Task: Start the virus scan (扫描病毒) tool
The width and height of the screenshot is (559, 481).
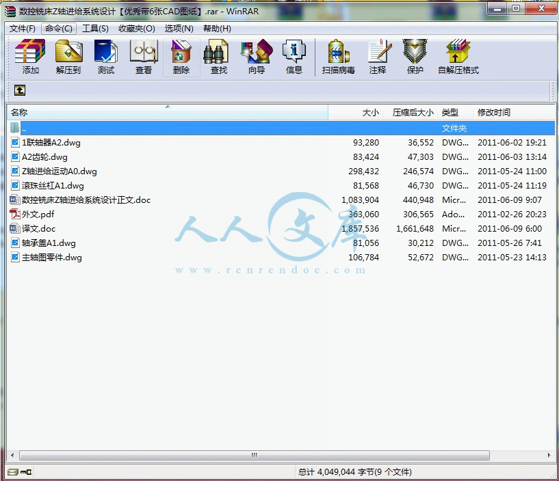Action: point(338,57)
